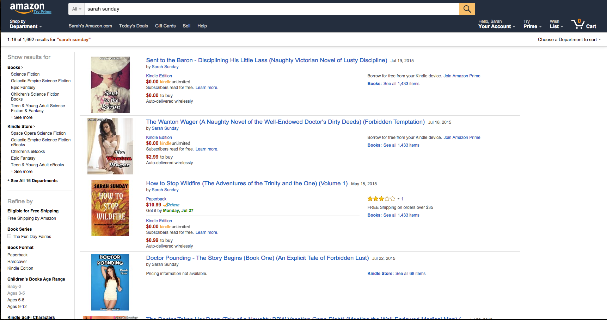Open the All search category dropdown

(76, 9)
